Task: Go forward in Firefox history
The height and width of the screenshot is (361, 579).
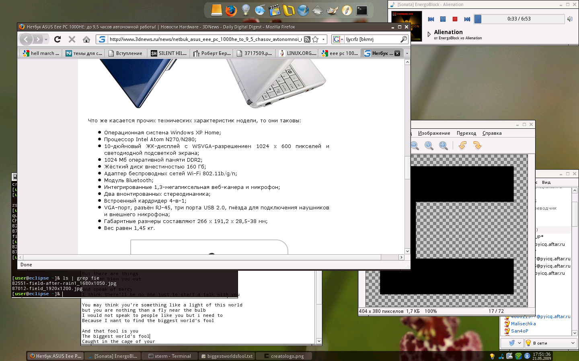Action: click(x=37, y=39)
